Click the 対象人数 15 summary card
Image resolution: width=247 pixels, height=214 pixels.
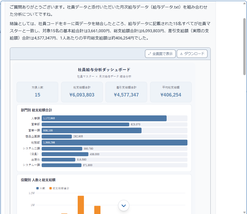point(37,92)
